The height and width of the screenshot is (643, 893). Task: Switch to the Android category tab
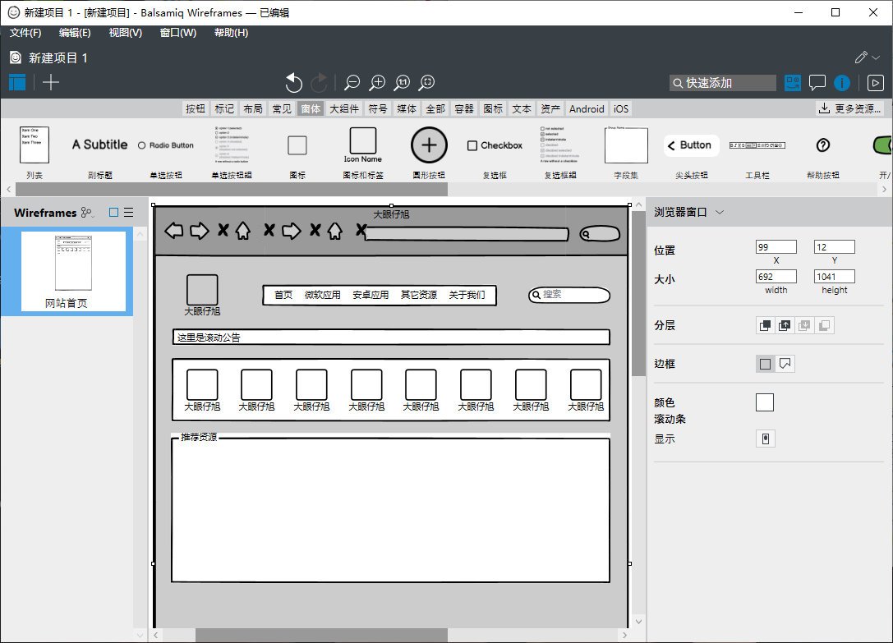(x=587, y=108)
